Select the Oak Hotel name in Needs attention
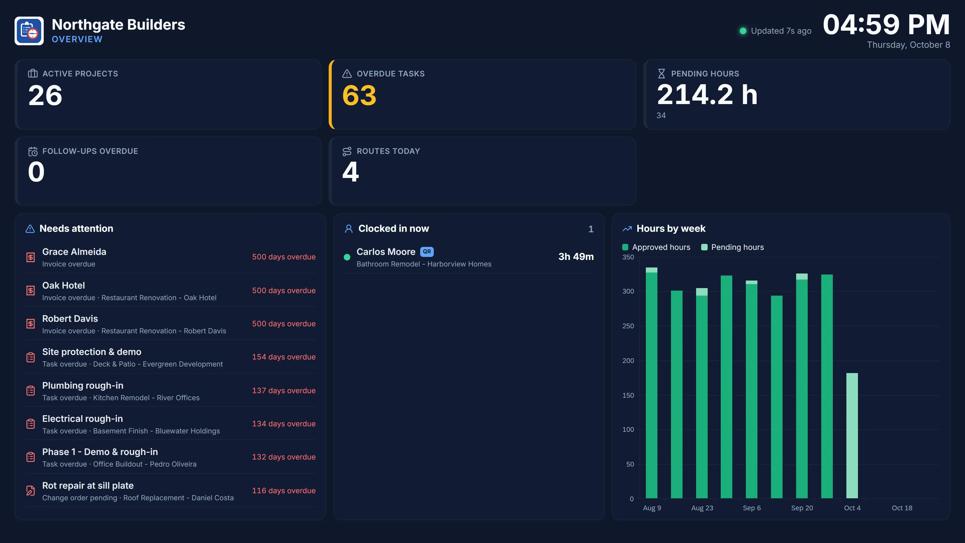This screenshot has height=543, width=965. pos(63,285)
